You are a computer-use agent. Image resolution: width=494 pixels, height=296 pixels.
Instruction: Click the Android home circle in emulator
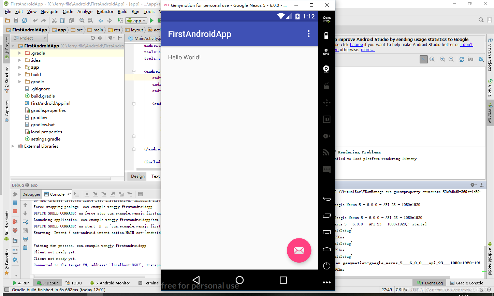pos(240,280)
